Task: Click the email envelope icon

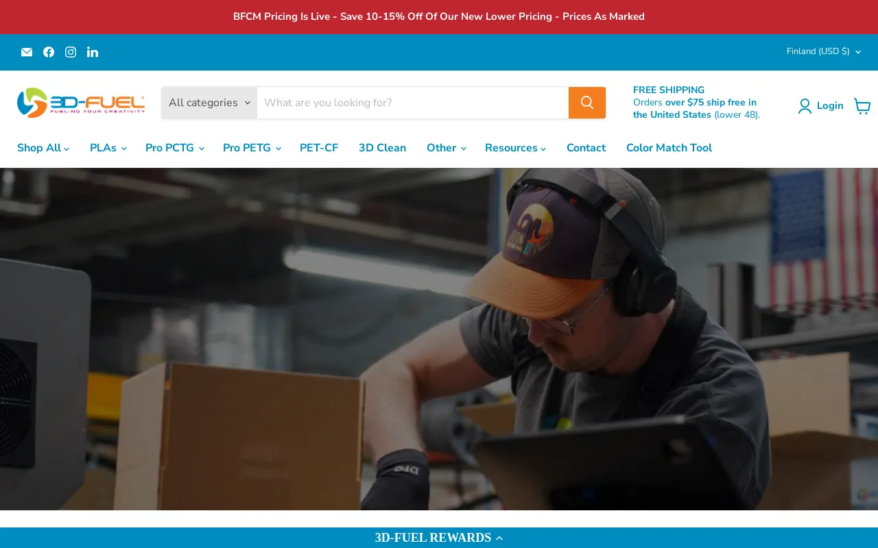Action: tap(27, 52)
